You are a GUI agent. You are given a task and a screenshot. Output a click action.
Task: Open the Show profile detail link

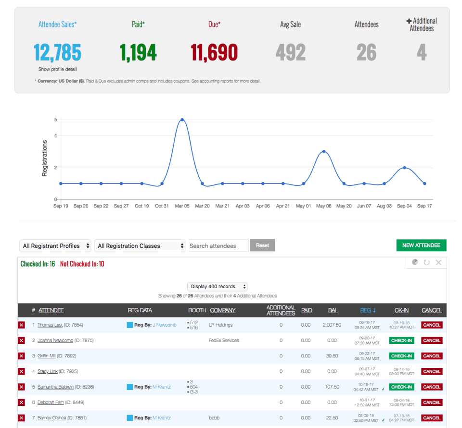57,69
